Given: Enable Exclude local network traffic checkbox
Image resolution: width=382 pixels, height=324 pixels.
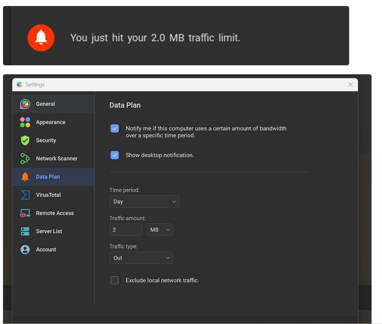Looking at the screenshot, I should (115, 280).
